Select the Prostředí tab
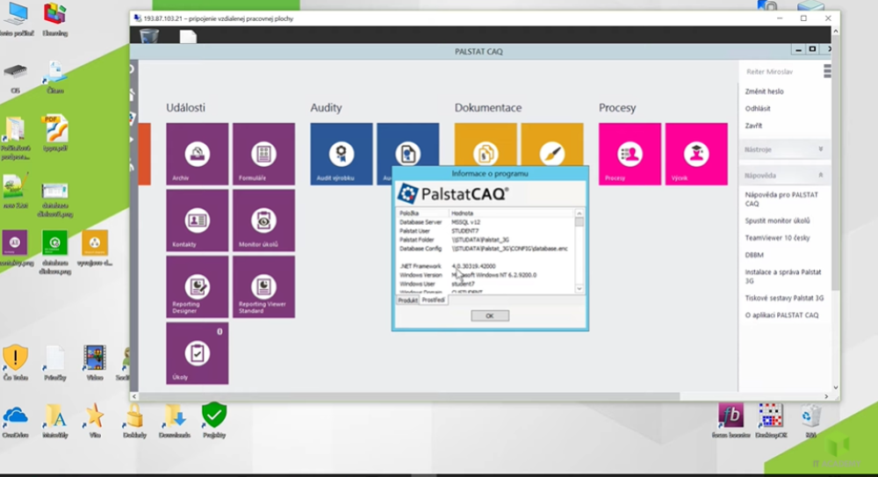The height and width of the screenshot is (477, 878). pyautogui.click(x=434, y=300)
